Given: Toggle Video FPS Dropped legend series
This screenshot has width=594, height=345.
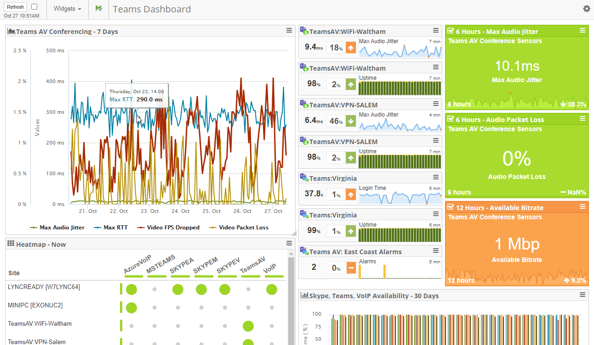Looking at the screenshot, I should [x=168, y=227].
